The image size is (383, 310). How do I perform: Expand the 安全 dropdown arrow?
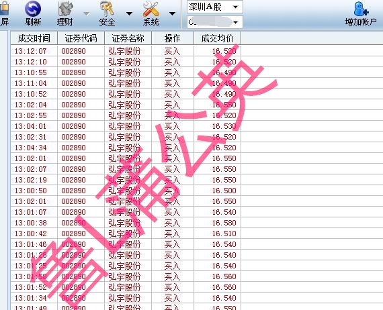(129, 13)
